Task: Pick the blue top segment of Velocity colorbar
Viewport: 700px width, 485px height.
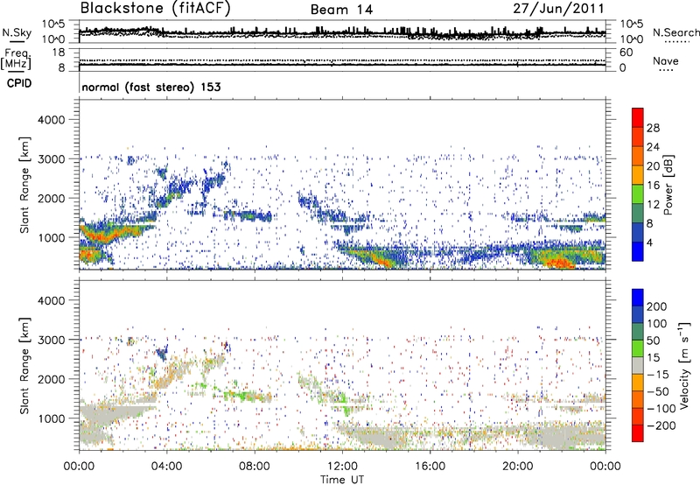Action: (x=638, y=298)
